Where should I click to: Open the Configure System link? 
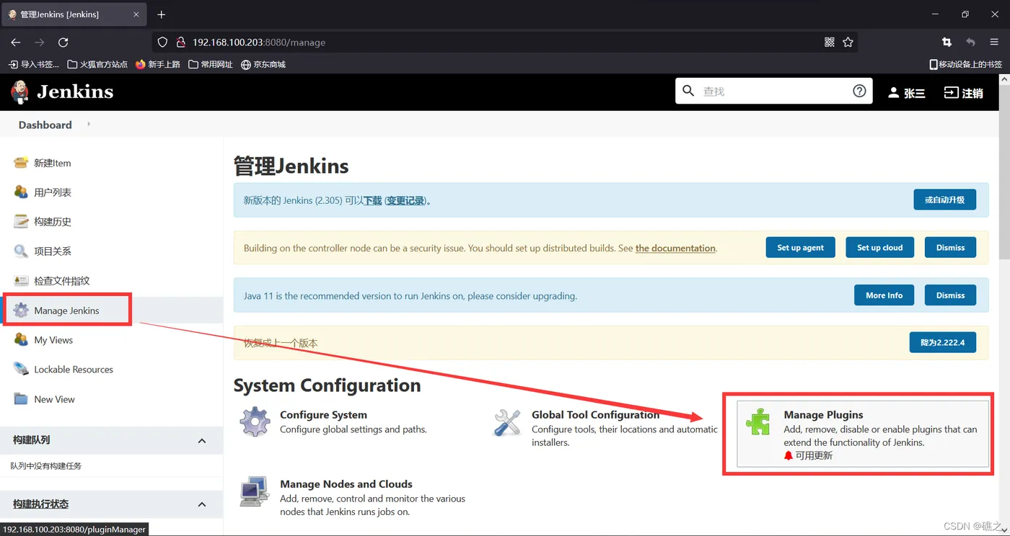[x=323, y=415]
